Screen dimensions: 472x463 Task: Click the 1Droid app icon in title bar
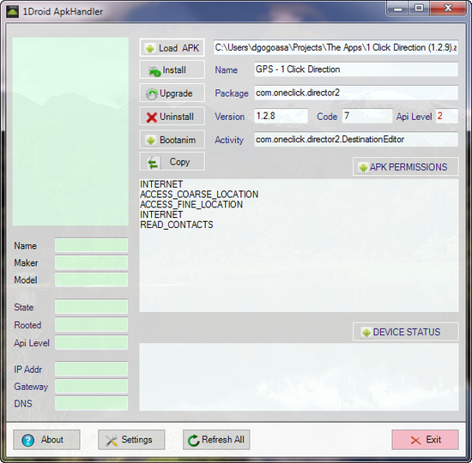coord(13,12)
